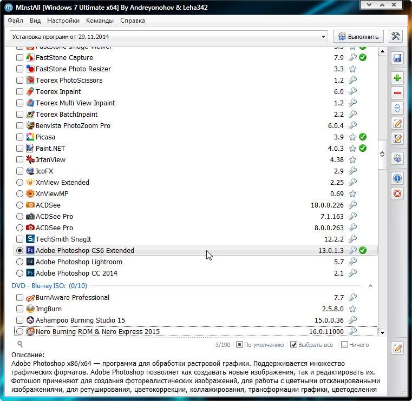Image resolution: width=412 pixels, height=401 pixels.
Task: Check the BurnAware Professional checkbox
Action: [19, 297]
